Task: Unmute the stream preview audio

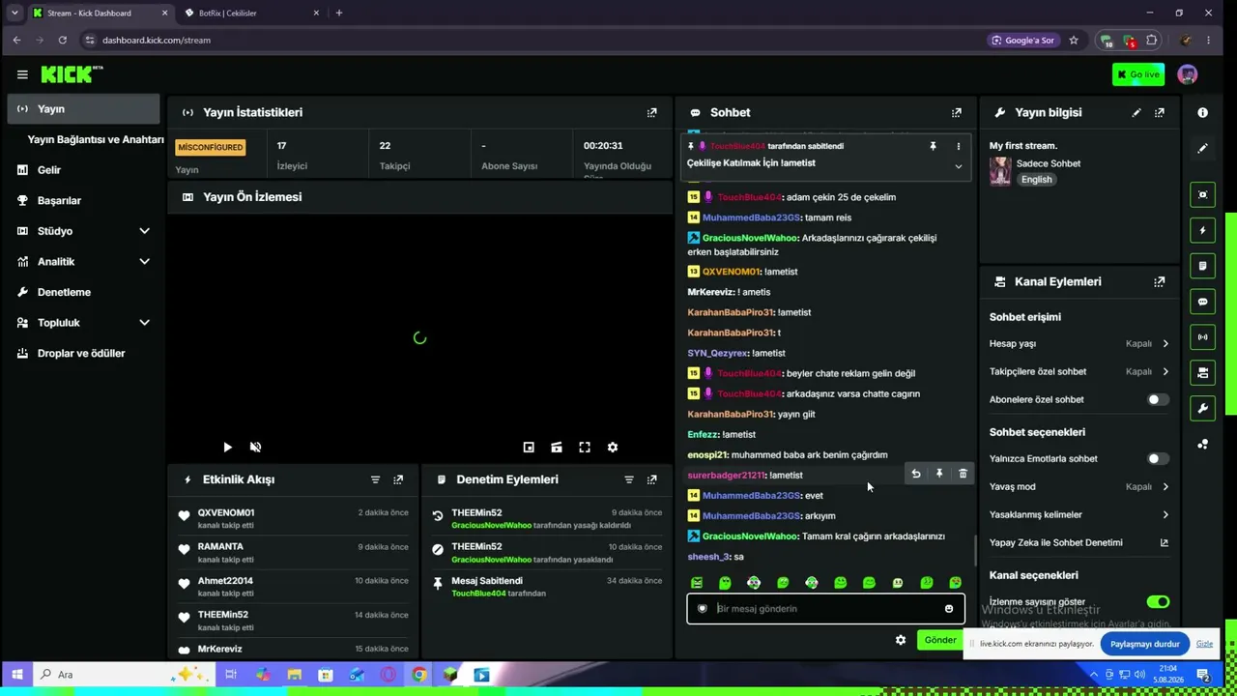Action: pos(255,448)
